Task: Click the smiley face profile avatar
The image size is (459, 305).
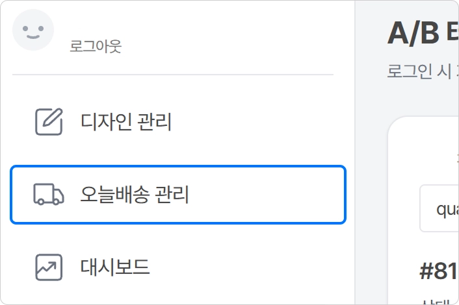Action: [33, 30]
